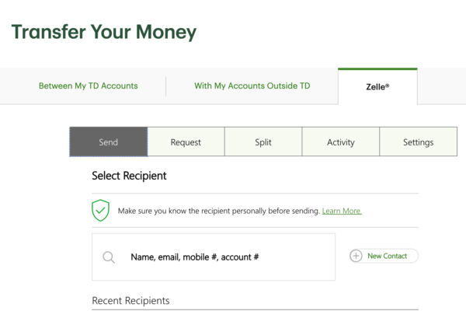Click the magnifying glass search icon
This screenshot has height=311, width=466.
[x=109, y=257]
